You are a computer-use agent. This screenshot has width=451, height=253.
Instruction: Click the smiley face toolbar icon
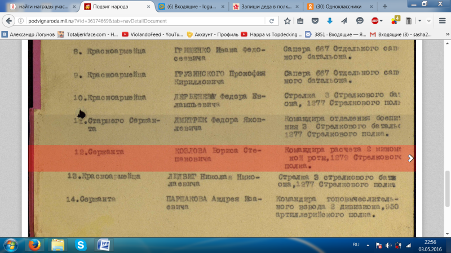coord(359,21)
